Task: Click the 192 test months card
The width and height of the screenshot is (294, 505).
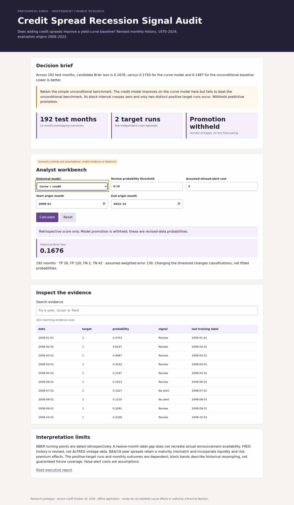Action: click(72, 125)
